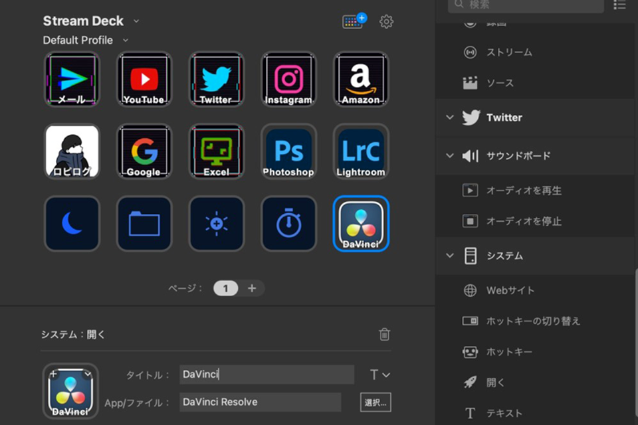
Task: Collapse the Twitter action category
Action: click(450, 117)
